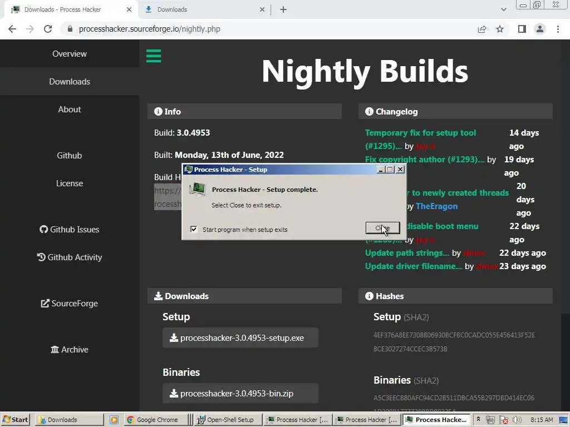
Task: Click the Close button in setup dialog
Action: [383, 228]
